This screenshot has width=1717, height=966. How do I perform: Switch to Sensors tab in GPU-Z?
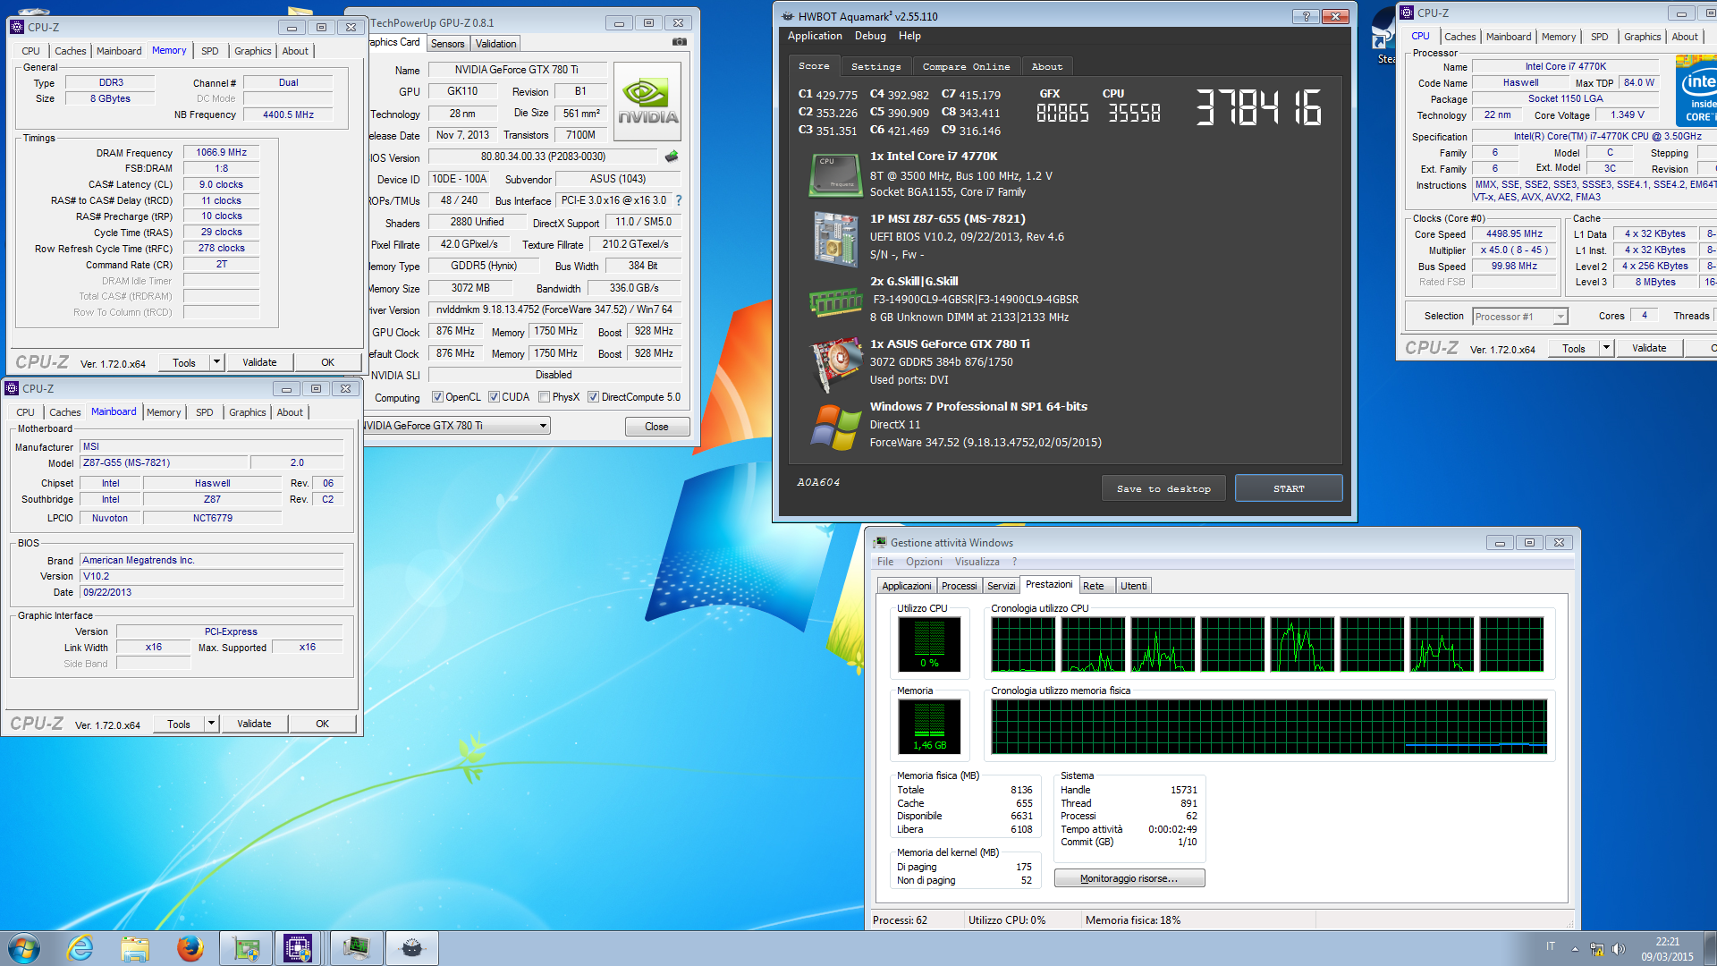[447, 44]
